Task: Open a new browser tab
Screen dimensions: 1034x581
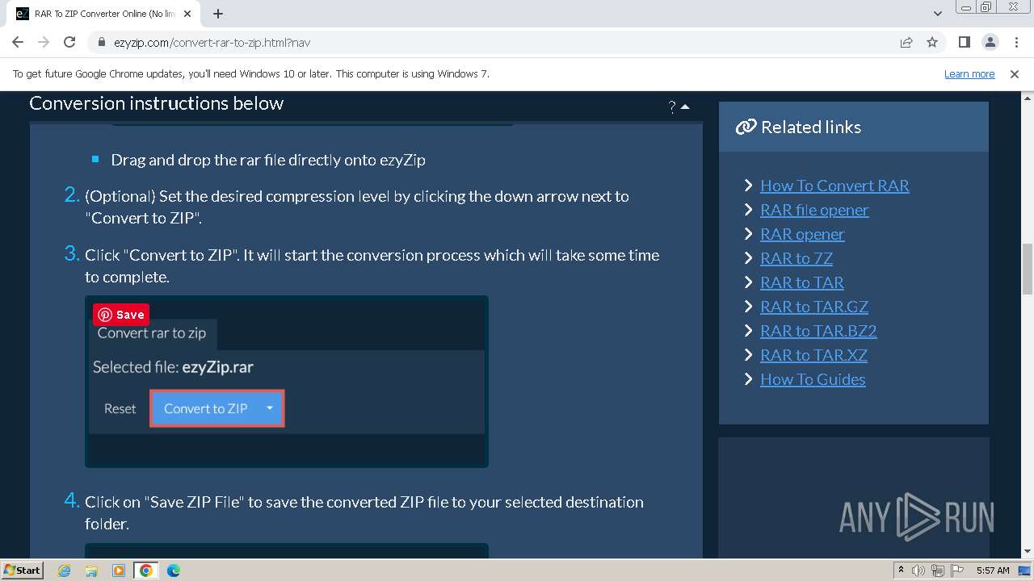Action: 218,14
